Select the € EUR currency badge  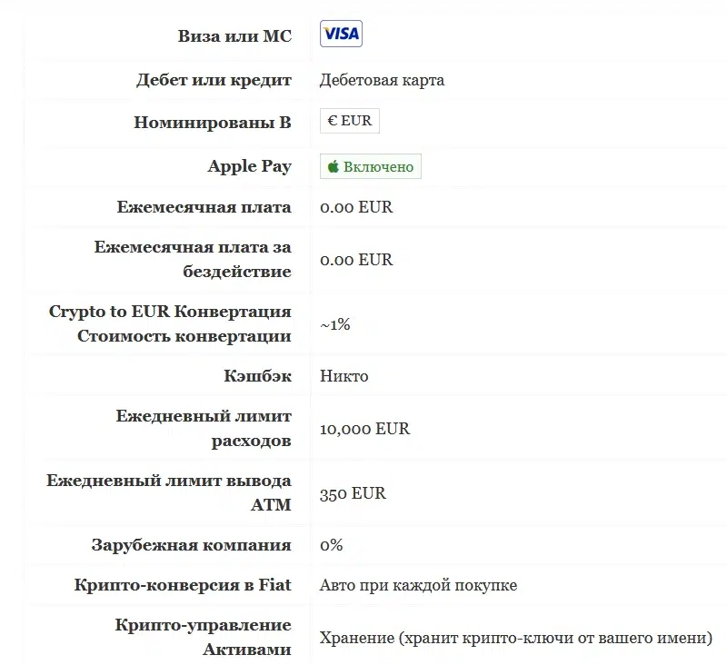[350, 121]
